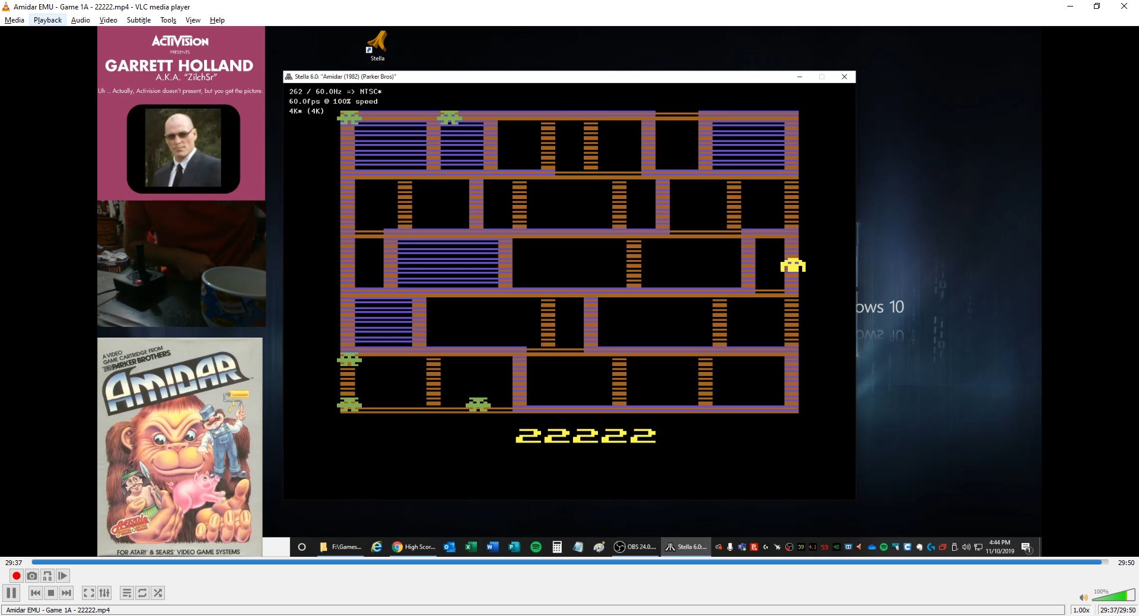Image resolution: width=1139 pixels, height=616 pixels.
Task: Open the Media menu
Action: coord(14,20)
